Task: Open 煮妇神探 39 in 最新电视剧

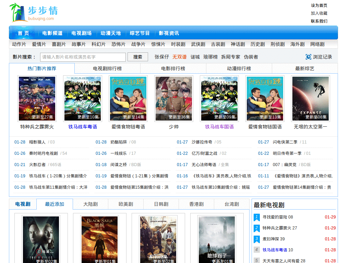Action: pyautogui.click(x=274, y=239)
